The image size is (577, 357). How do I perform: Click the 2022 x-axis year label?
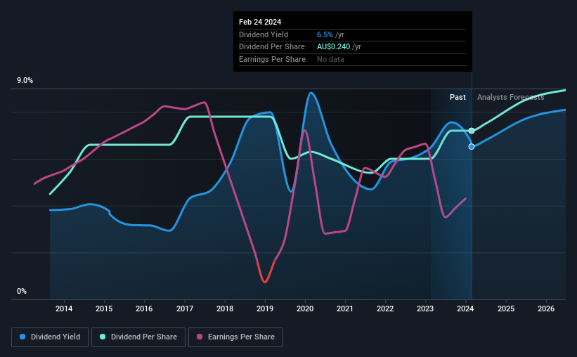pyautogui.click(x=385, y=309)
